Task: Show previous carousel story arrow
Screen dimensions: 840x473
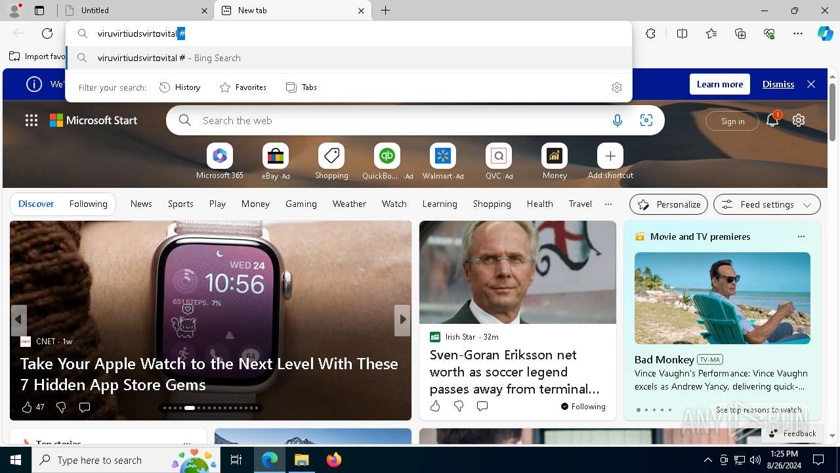Action: click(x=18, y=319)
